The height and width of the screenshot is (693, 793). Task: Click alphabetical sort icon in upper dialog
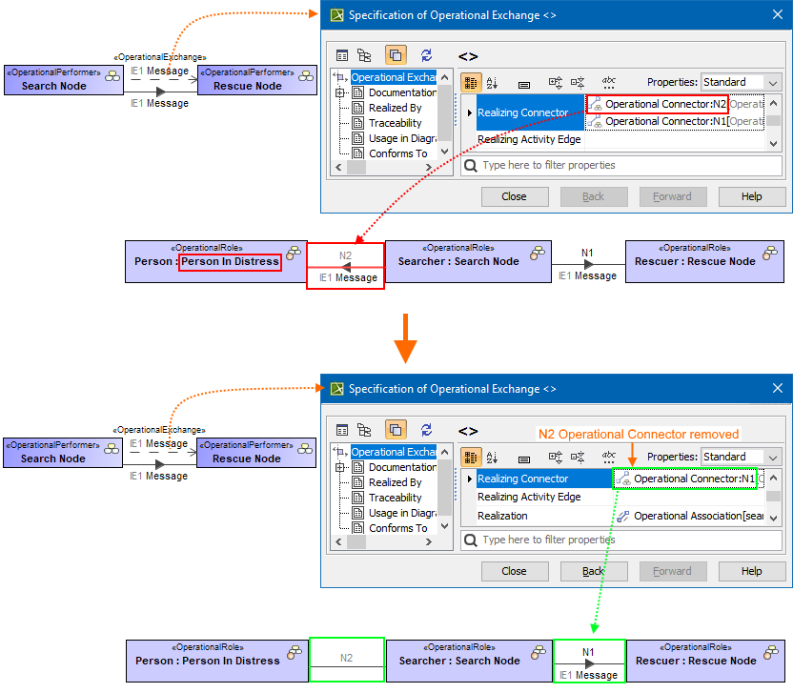pos(493,83)
